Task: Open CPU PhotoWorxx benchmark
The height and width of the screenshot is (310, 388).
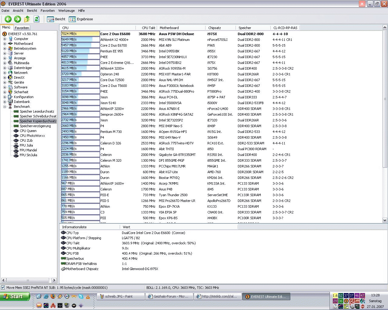Action: point(32,136)
